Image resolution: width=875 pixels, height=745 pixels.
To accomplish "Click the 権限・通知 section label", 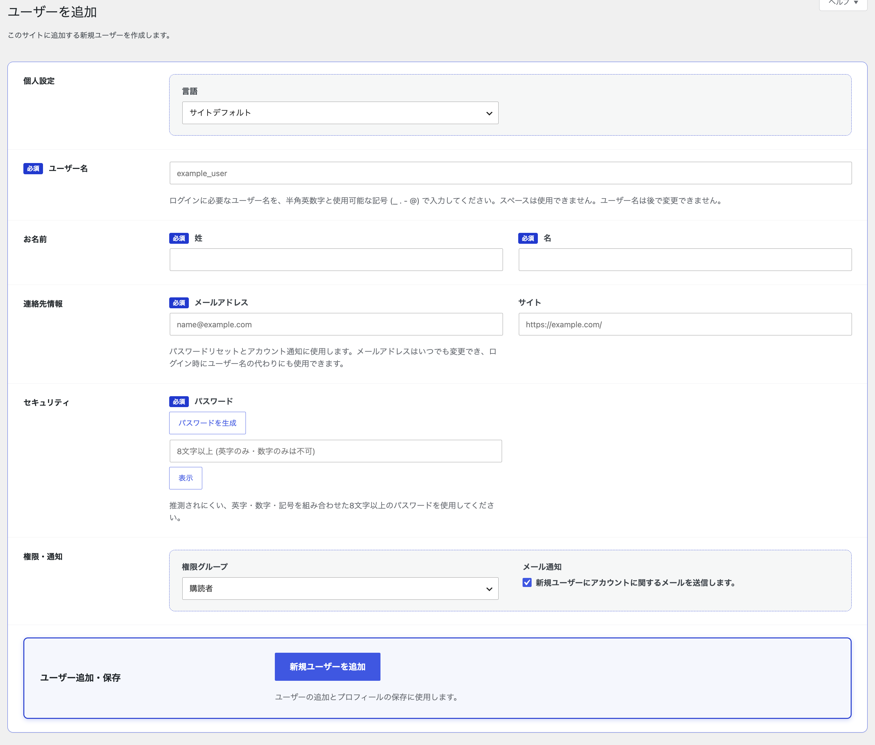I will [x=43, y=557].
